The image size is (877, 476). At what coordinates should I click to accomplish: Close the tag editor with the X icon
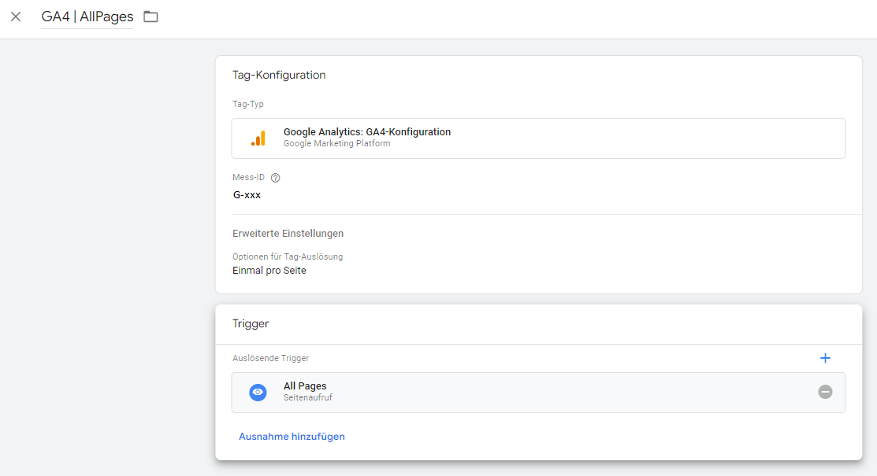[x=16, y=17]
